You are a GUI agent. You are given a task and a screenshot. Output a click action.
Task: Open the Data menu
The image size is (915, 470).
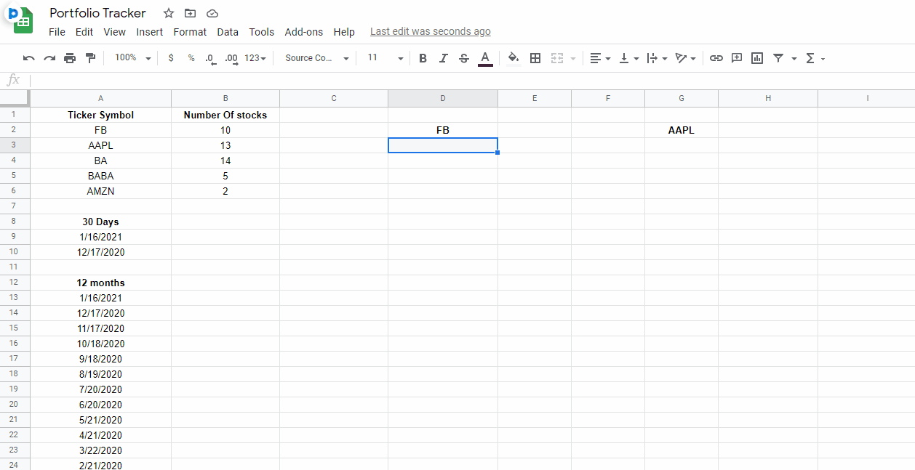(228, 32)
